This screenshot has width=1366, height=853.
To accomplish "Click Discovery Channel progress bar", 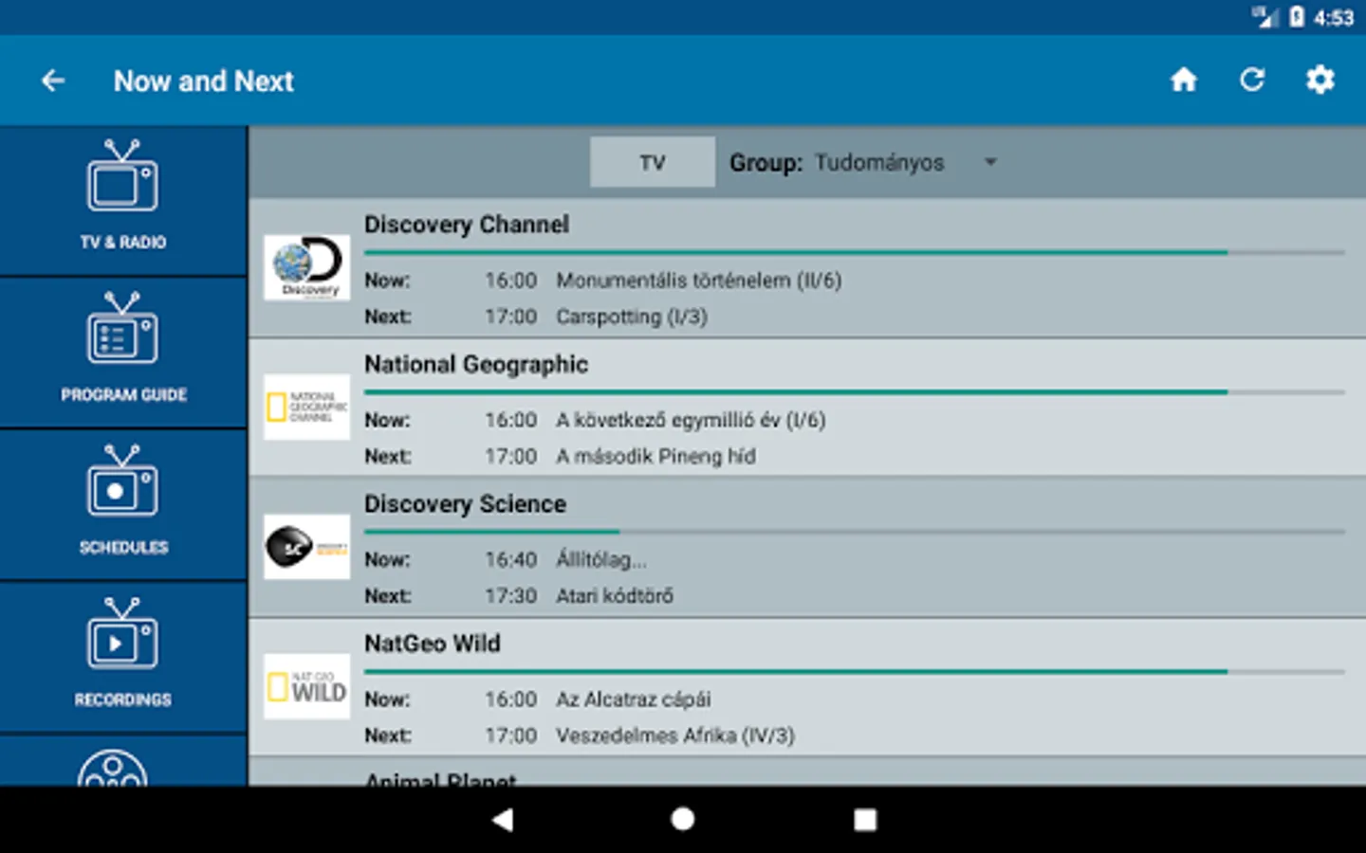I will [855, 252].
